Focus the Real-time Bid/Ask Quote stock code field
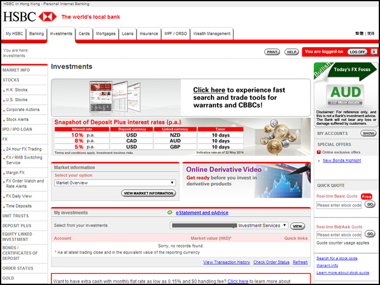This screenshot has height=285, width=380. [x=339, y=235]
